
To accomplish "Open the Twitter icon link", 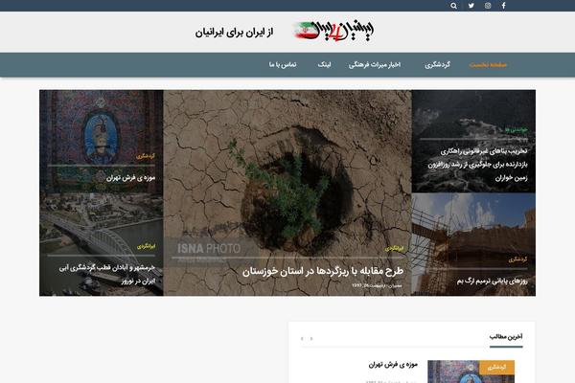I will coord(471,6).
